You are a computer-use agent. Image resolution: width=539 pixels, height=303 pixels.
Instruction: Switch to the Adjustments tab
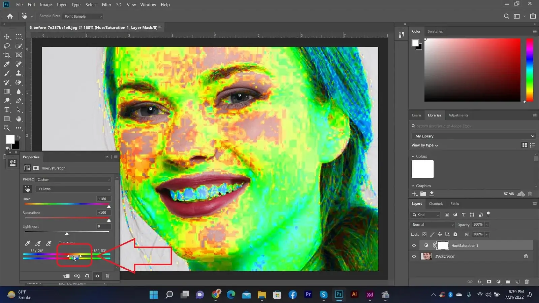click(458, 115)
